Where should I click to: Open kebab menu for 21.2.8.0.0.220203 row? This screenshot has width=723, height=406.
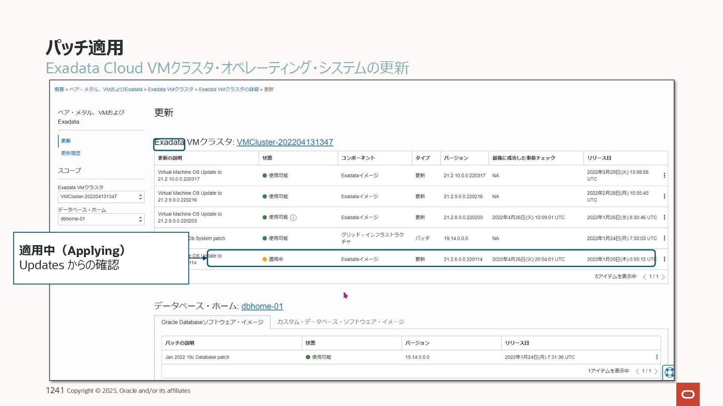[x=664, y=217]
